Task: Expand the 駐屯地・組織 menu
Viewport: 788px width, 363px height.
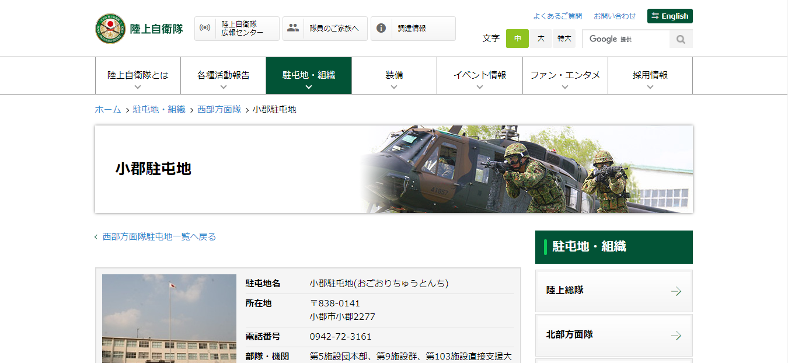Action: click(309, 76)
